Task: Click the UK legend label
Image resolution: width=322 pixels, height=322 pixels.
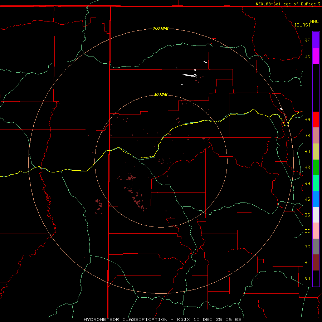Action: tap(307, 56)
